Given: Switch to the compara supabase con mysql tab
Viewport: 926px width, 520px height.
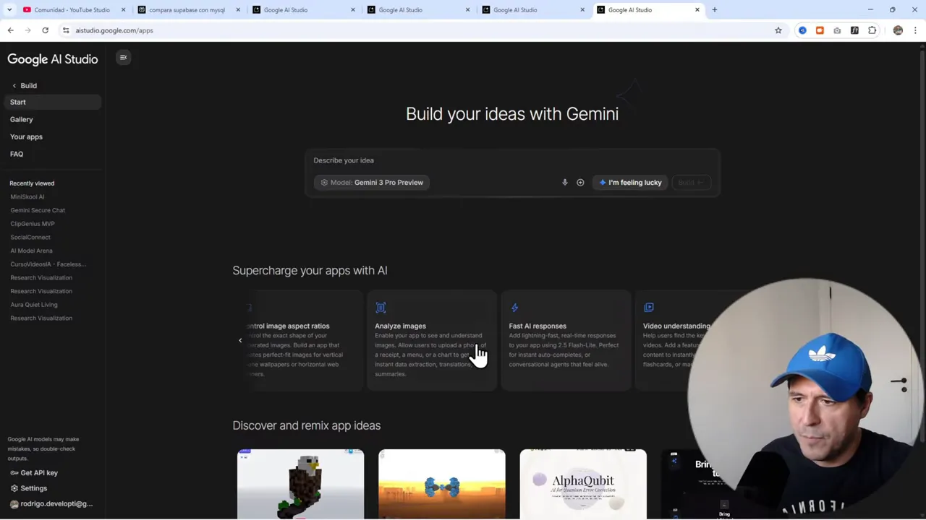Looking at the screenshot, I should coord(187,9).
